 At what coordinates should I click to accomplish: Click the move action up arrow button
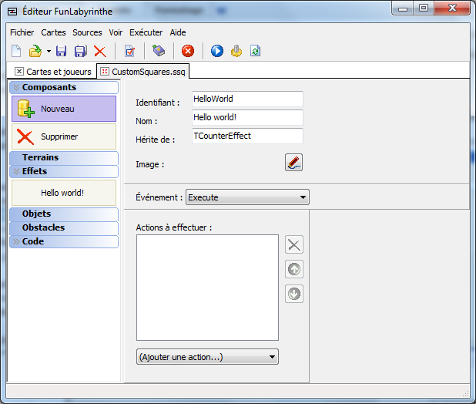coord(294,269)
